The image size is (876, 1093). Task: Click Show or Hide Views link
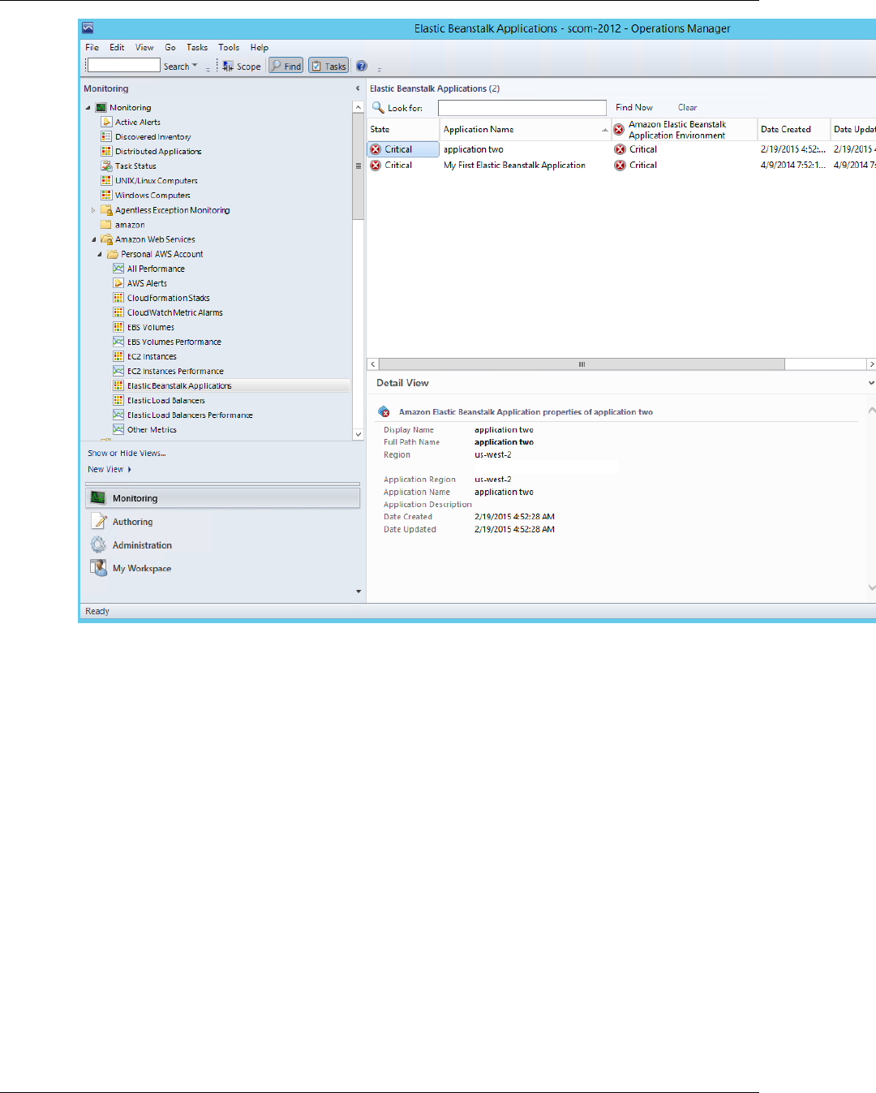click(127, 453)
